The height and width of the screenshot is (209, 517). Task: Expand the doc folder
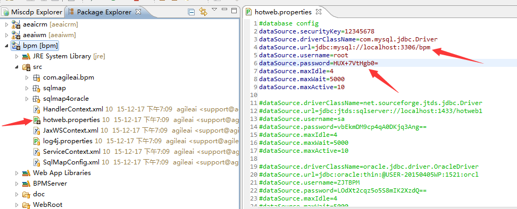[17, 194]
